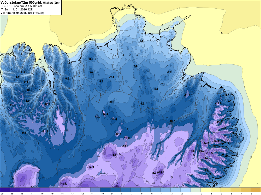The image size is (261, 195).
Task: Click the -11.8 temperature label
Action: [45, 131]
